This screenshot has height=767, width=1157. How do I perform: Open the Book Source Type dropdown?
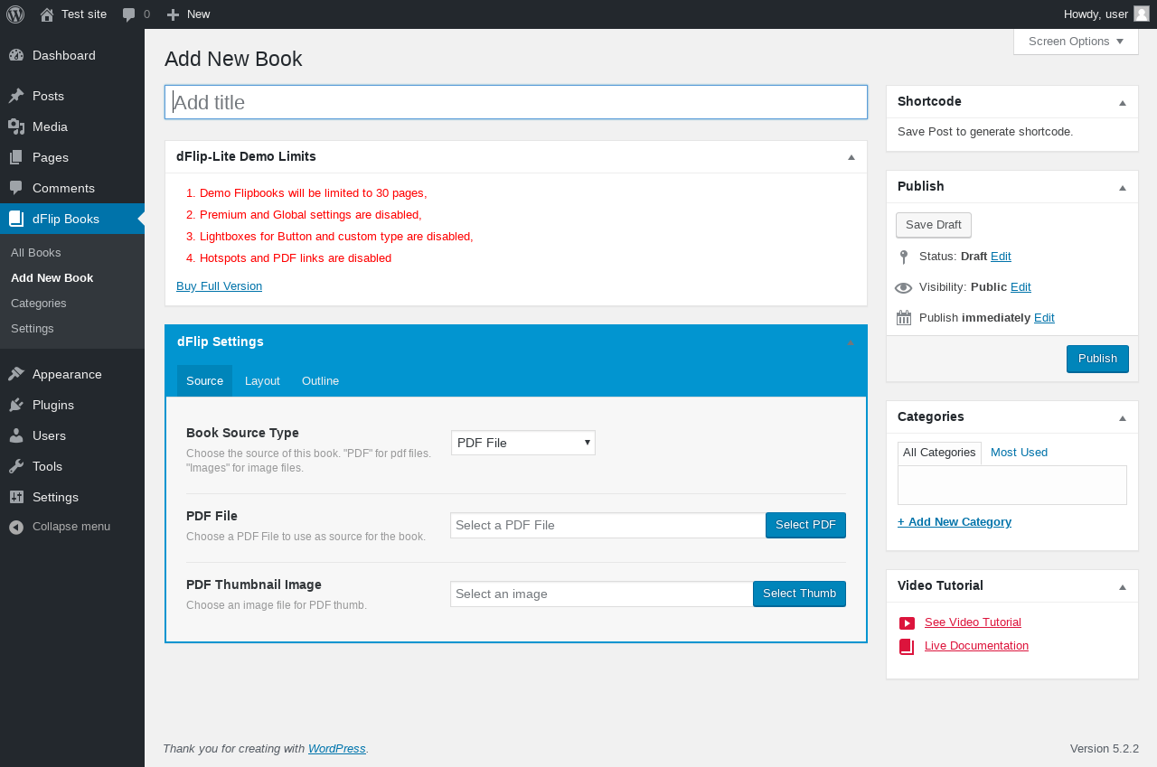click(523, 443)
